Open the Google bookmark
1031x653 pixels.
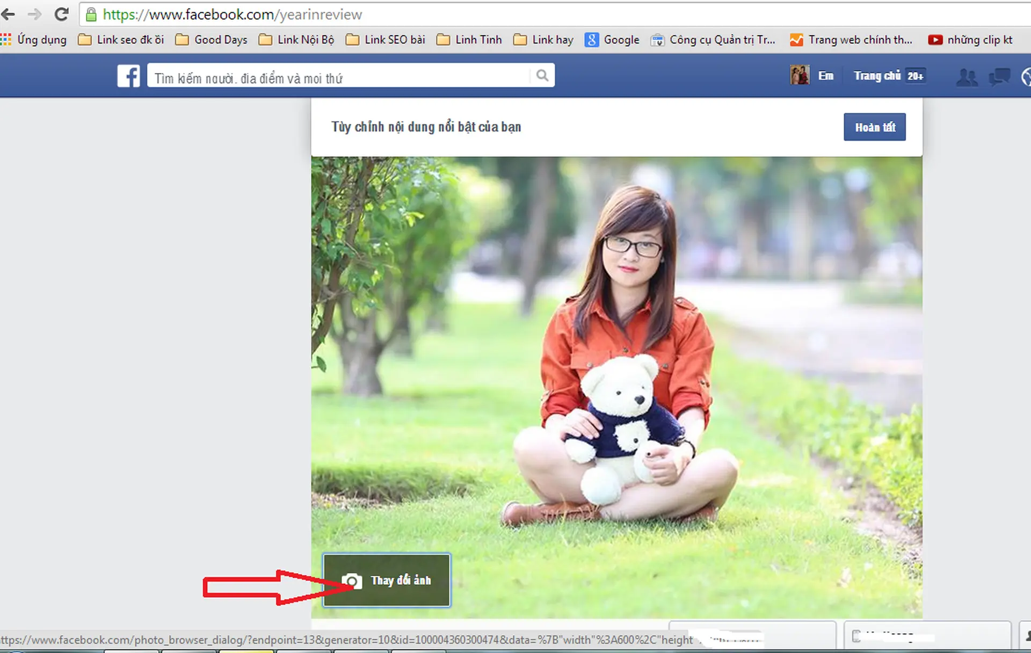[612, 40]
